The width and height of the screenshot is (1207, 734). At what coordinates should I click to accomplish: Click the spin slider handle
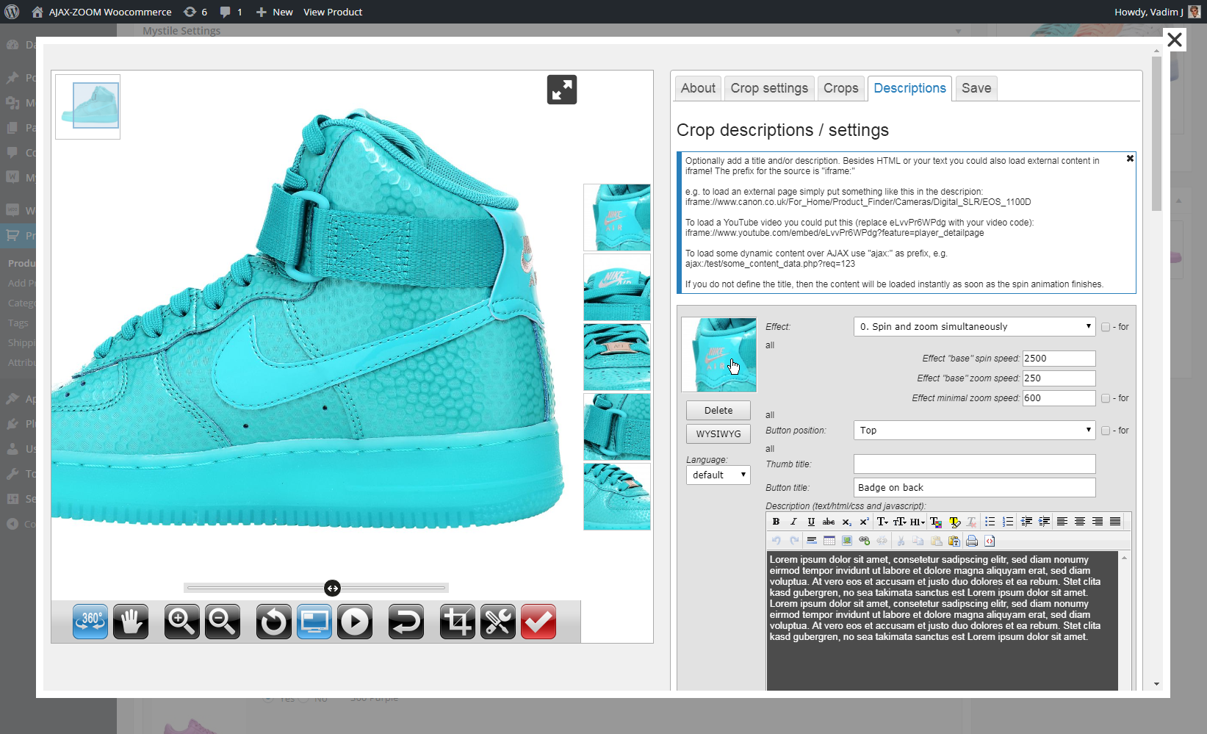[x=333, y=588]
